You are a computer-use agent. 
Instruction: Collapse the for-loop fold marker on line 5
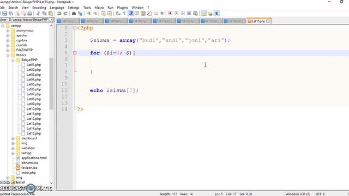point(75,53)
